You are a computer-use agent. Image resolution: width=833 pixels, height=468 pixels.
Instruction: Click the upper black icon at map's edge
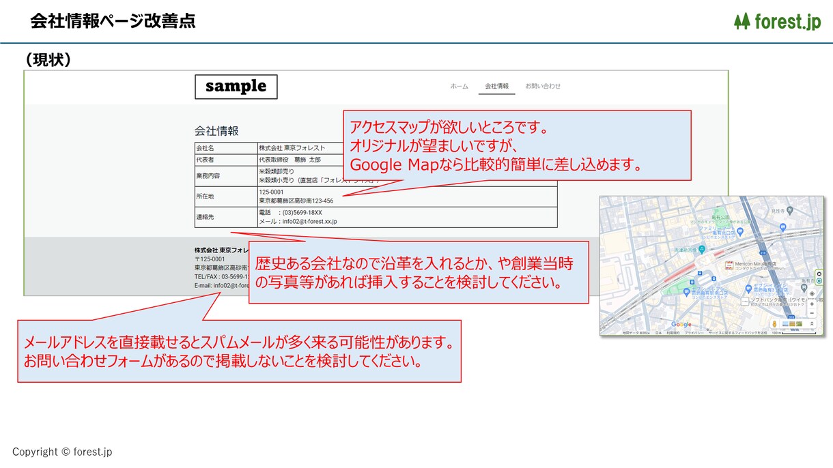819,274
